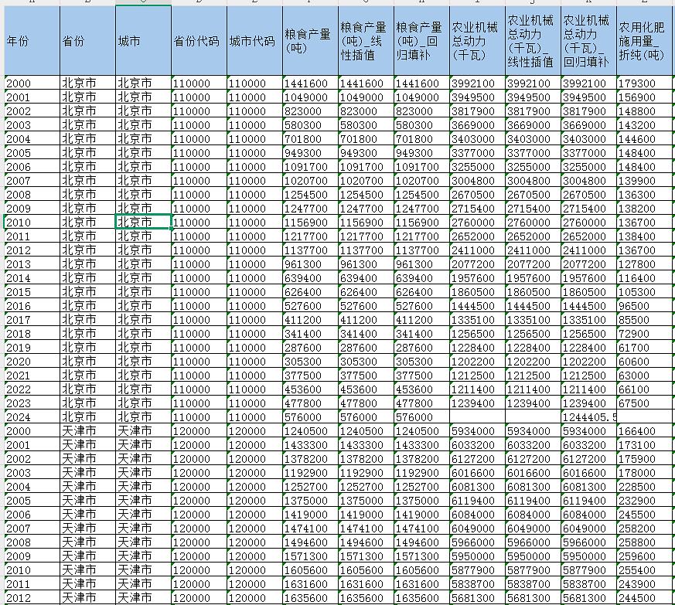This screenshot has width=675, height=605.
Task: Click fertilizer cell 96500
Action: pyautogui.click(x=644, y=305)
